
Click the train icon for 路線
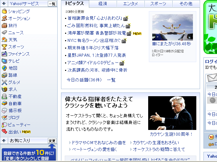(x=4, y=75)
